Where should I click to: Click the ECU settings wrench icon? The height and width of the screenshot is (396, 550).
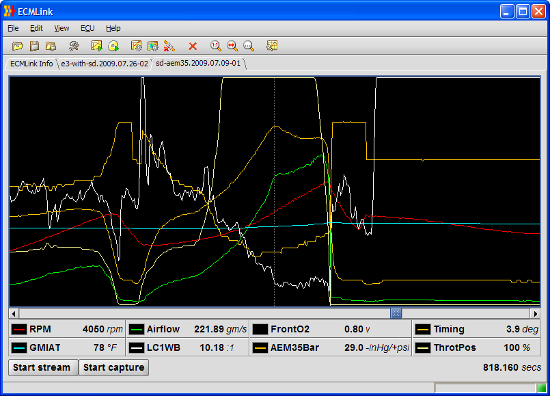click(x=74, y=46)
